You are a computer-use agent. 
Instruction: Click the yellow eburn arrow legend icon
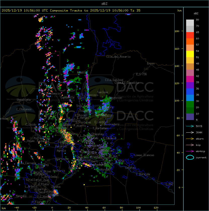(190, 139)
